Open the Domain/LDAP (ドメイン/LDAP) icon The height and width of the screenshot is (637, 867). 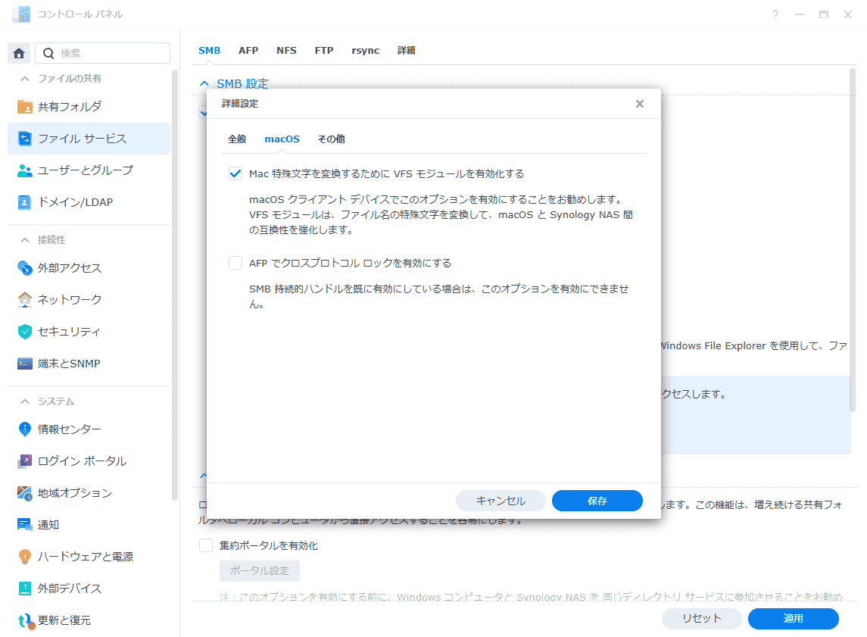point(24,202)
